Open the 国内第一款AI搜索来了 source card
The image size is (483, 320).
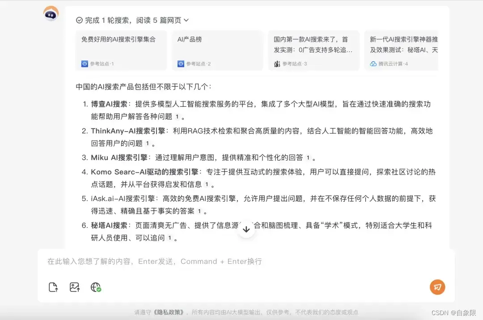click(314, 50)
